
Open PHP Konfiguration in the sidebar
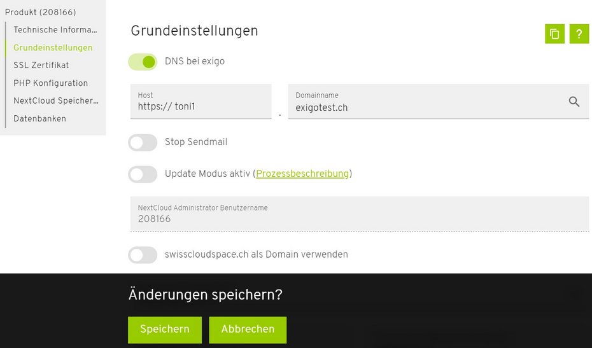pyautogui.click(x=50, y=83)
